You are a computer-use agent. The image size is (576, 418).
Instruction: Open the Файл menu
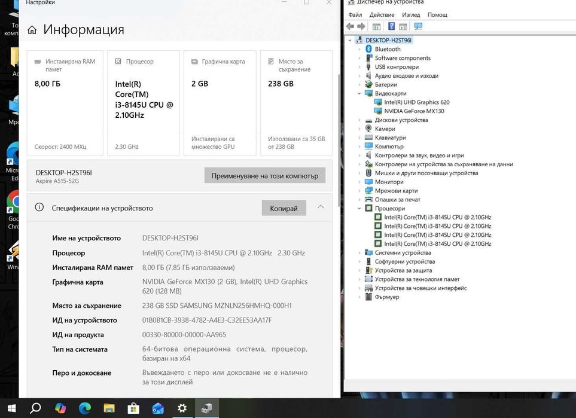pos(355,15)
